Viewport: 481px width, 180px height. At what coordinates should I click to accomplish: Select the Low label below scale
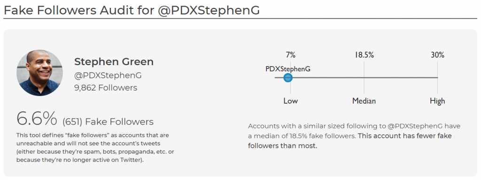pos(290,101)
